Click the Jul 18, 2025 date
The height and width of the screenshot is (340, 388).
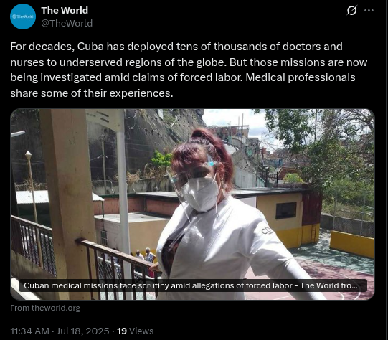click(82, 331)
